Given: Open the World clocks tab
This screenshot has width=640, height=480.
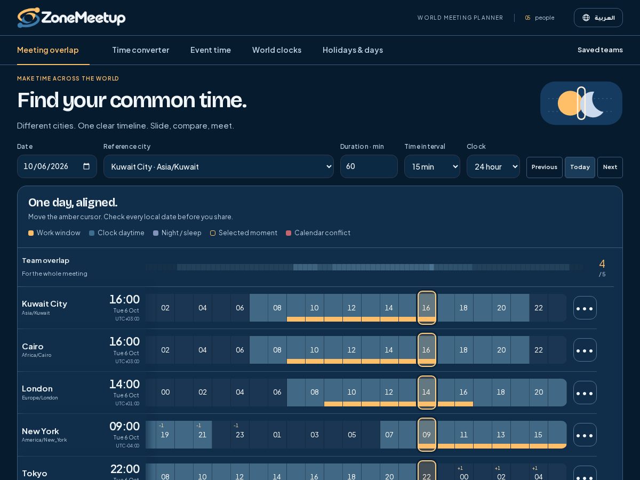Looking at the screenshot, I should pos(277,50).
